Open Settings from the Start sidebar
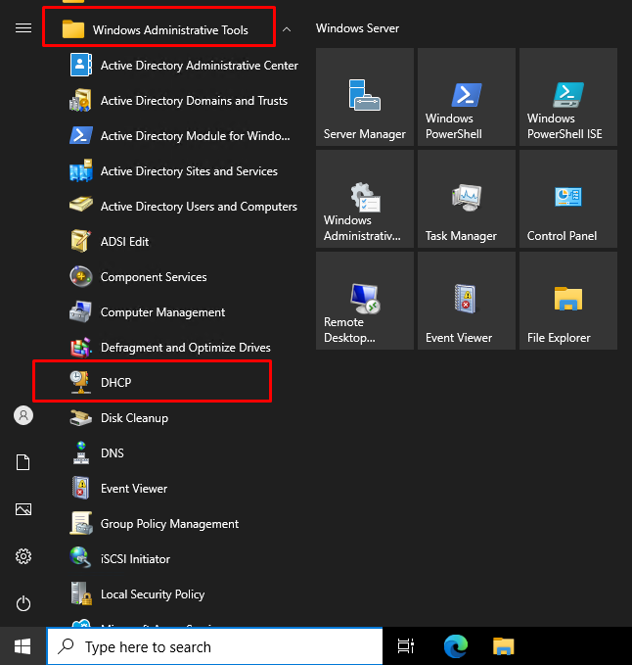Viewport: 632px width, 665px height. point(23,556)
